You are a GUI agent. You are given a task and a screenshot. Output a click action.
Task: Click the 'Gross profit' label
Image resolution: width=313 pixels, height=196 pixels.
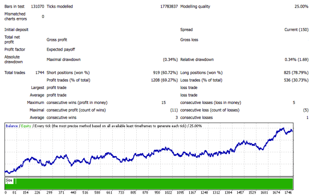pos(57,39)
